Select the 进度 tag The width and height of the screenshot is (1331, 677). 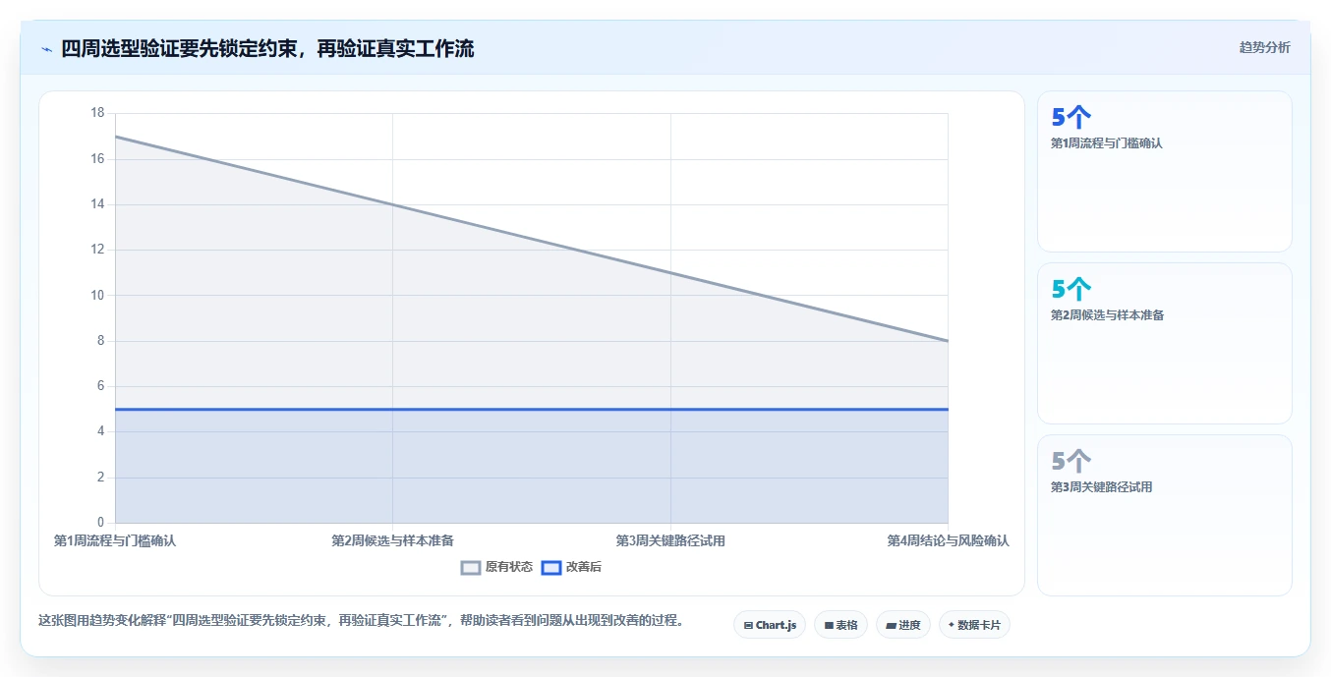tap(902, 625)
